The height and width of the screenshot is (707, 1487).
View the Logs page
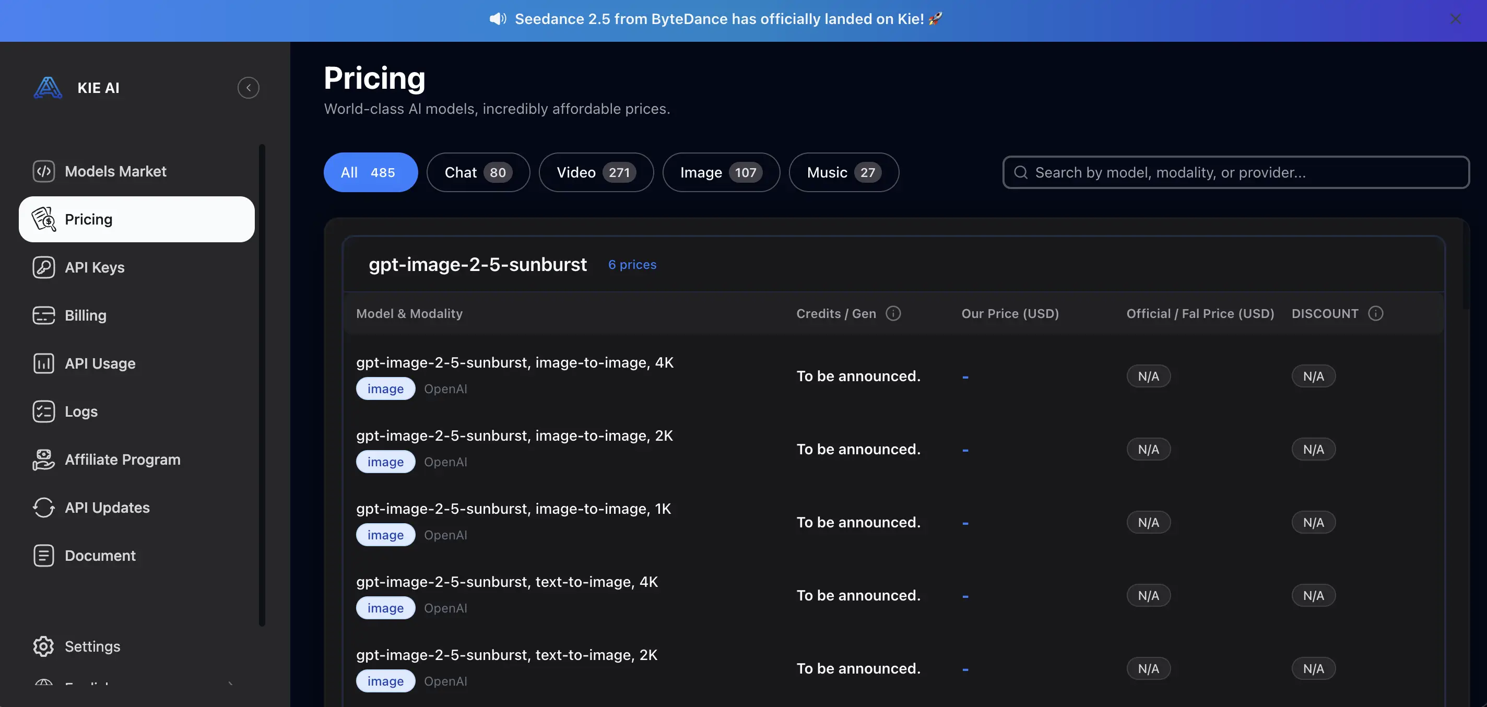(137, 411)
